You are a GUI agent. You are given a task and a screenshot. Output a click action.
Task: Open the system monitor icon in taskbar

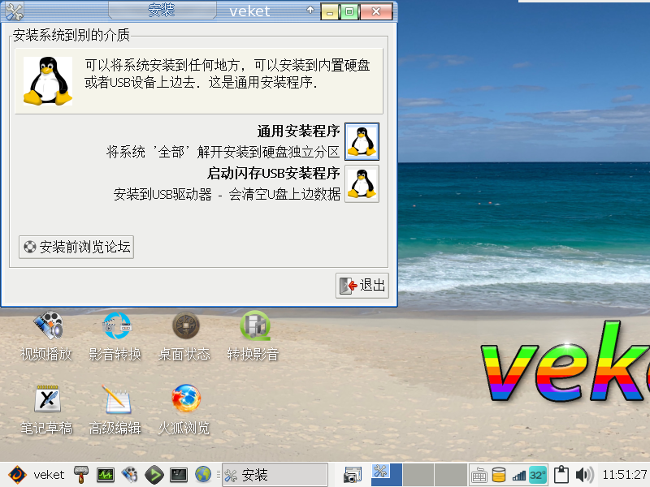106,475
